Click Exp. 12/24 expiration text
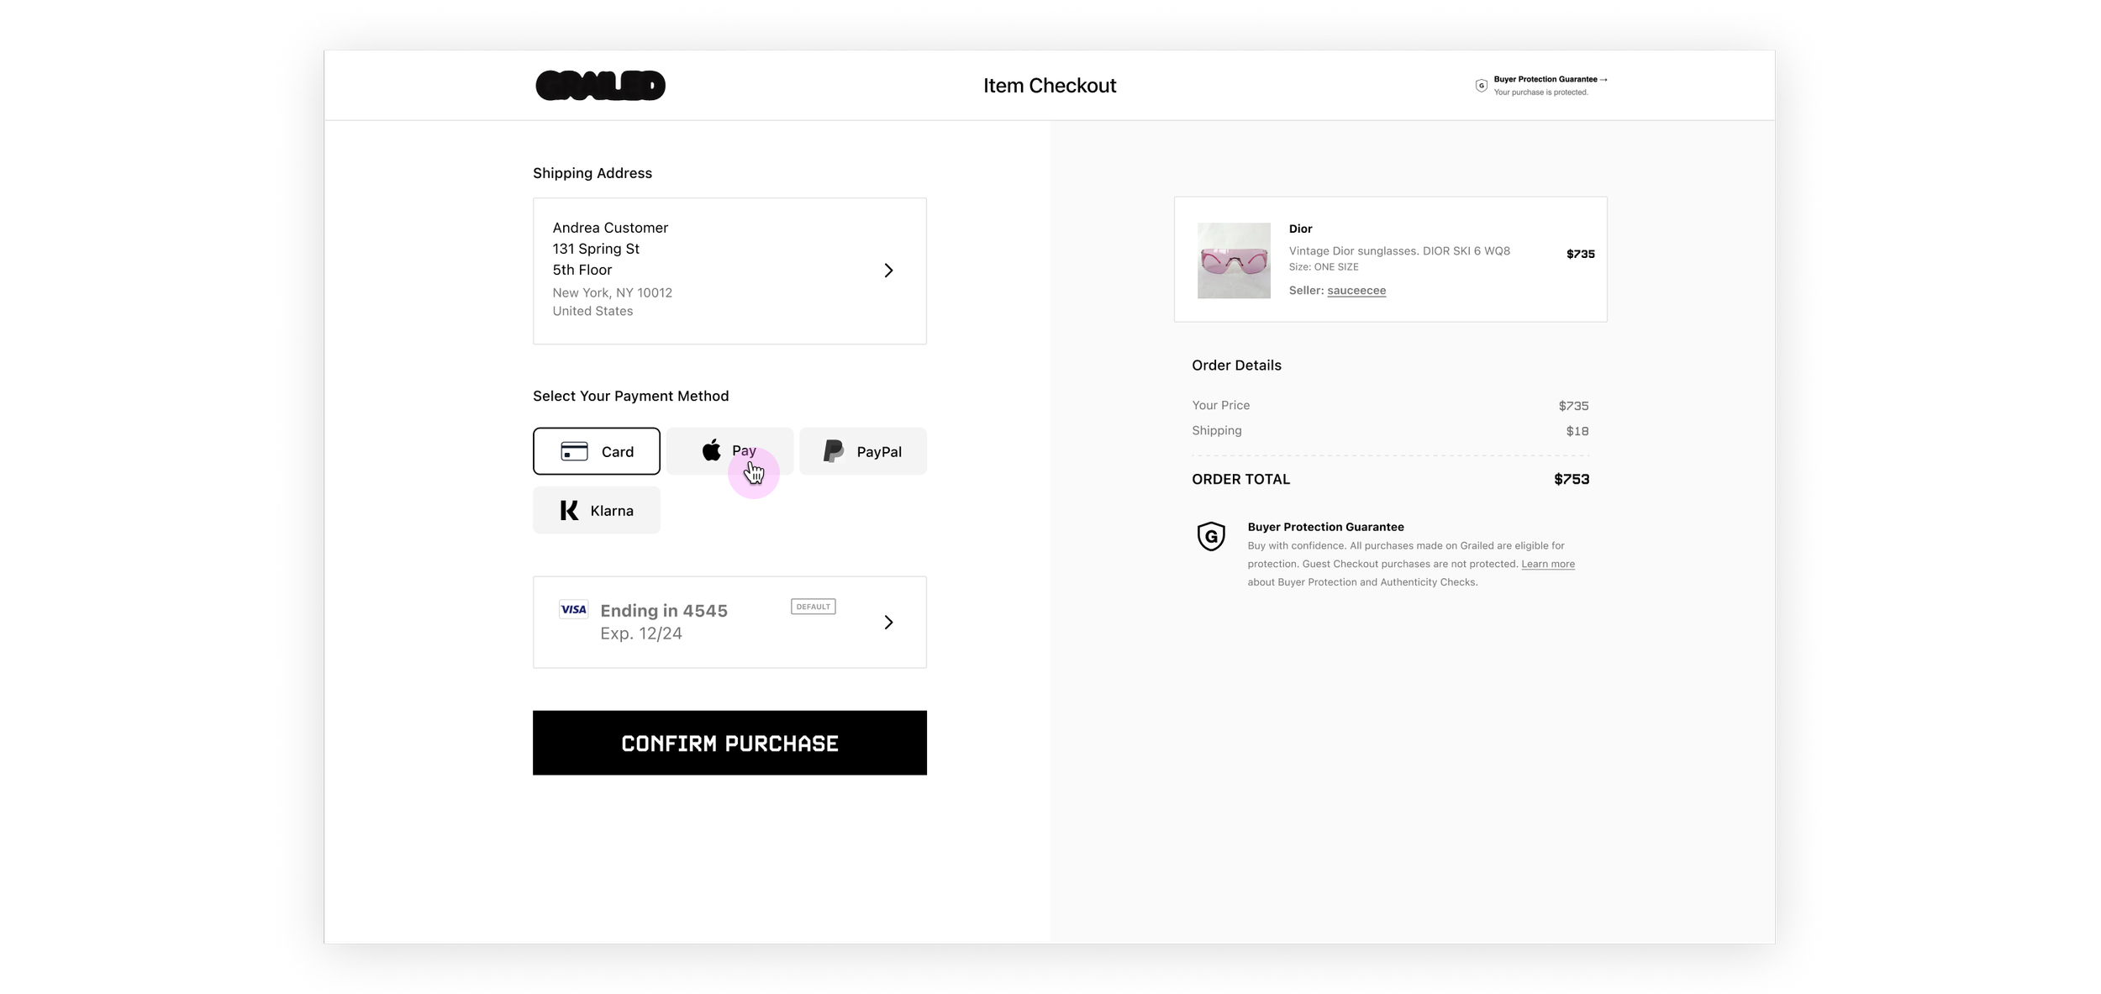 tap(641, 634)
